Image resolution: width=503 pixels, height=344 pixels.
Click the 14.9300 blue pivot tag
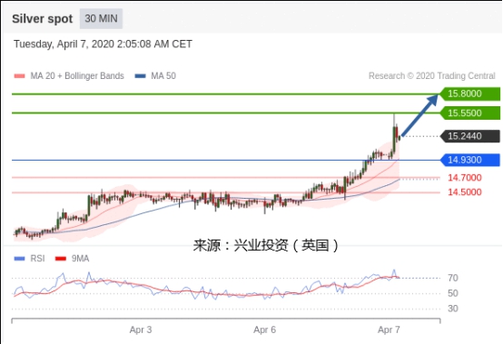point(470,160)
